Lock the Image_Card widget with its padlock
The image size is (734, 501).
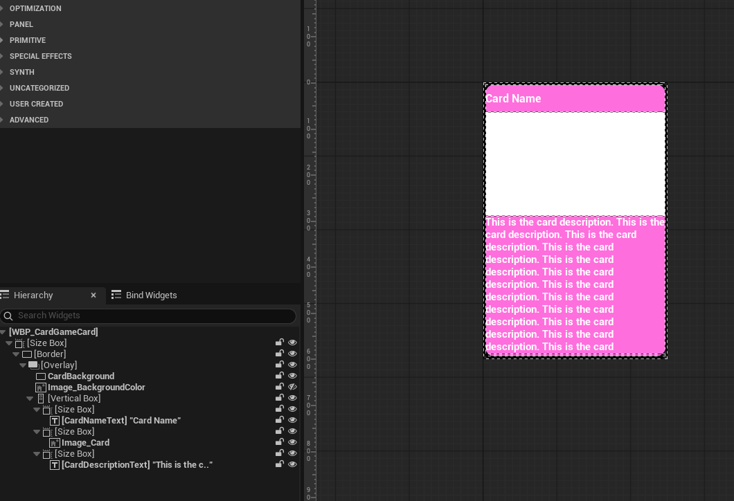pyautogui.click(x=280, y=441)
